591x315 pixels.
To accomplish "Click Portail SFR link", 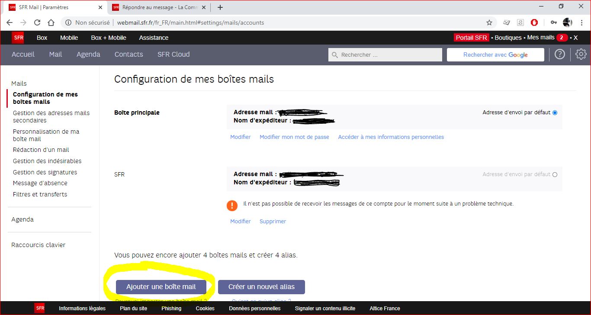I will pos(472,38).
